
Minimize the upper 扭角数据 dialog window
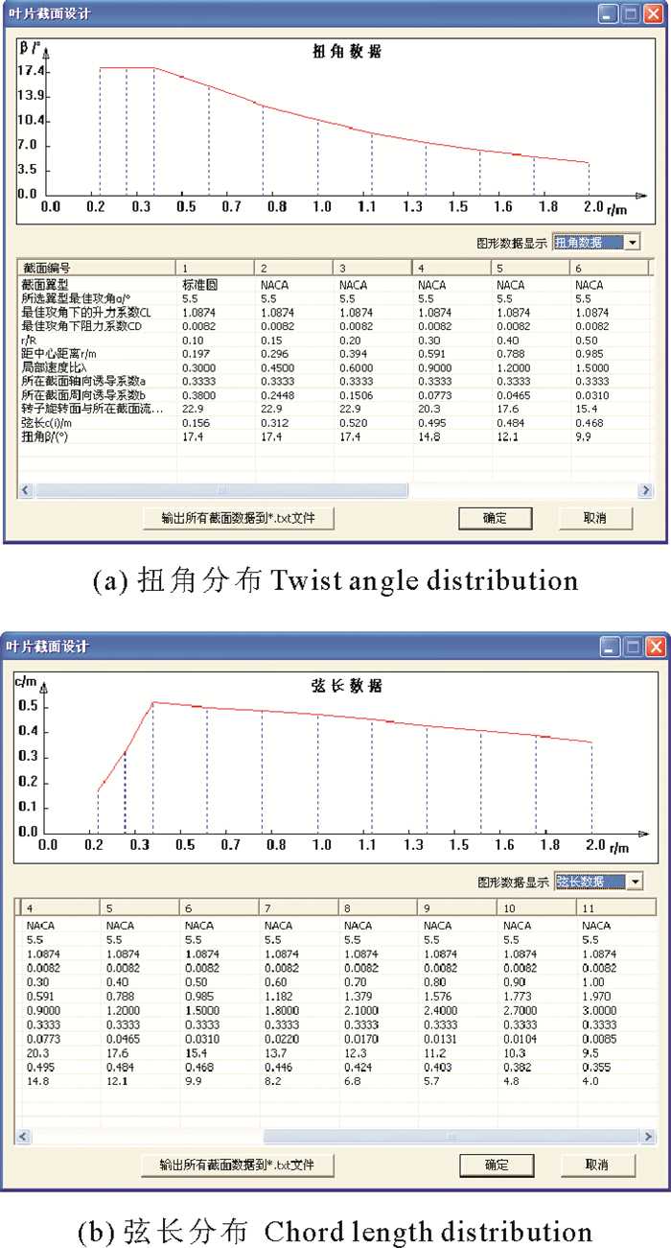coord(609,14)
